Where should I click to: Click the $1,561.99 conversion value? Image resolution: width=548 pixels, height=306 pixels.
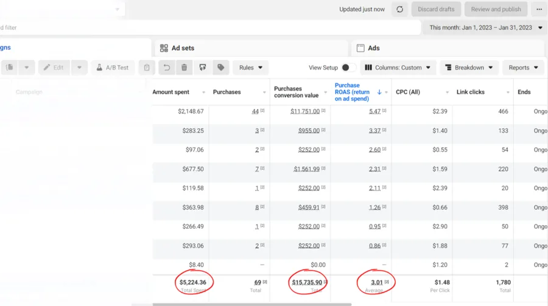click(306, 169)
